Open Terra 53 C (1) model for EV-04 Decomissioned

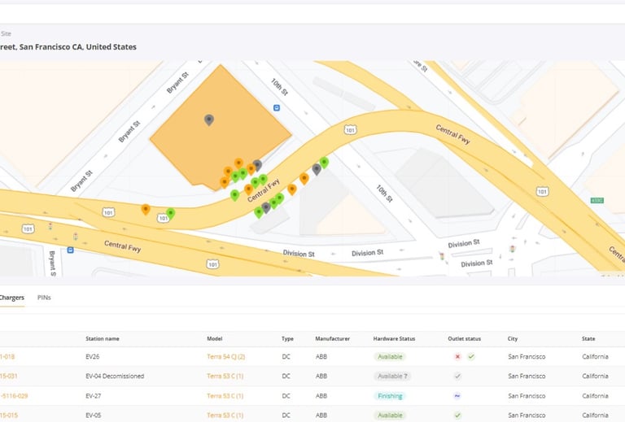(225, 376)
